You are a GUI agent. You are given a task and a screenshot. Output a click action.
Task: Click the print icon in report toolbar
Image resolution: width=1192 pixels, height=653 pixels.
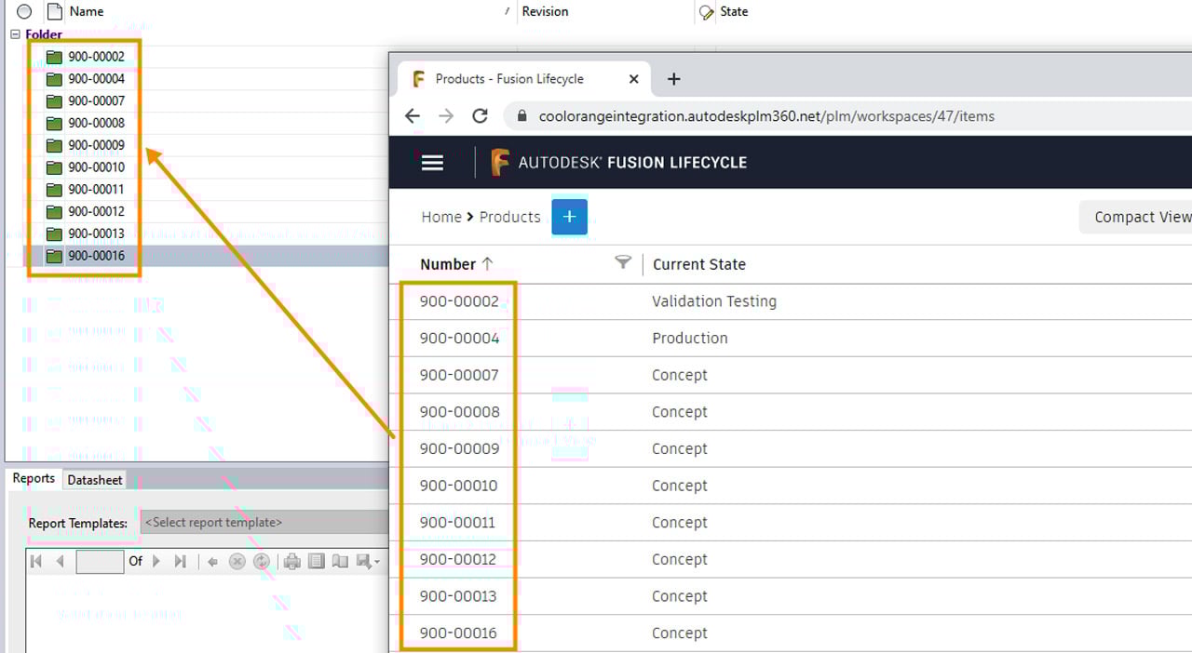point(292,561)
